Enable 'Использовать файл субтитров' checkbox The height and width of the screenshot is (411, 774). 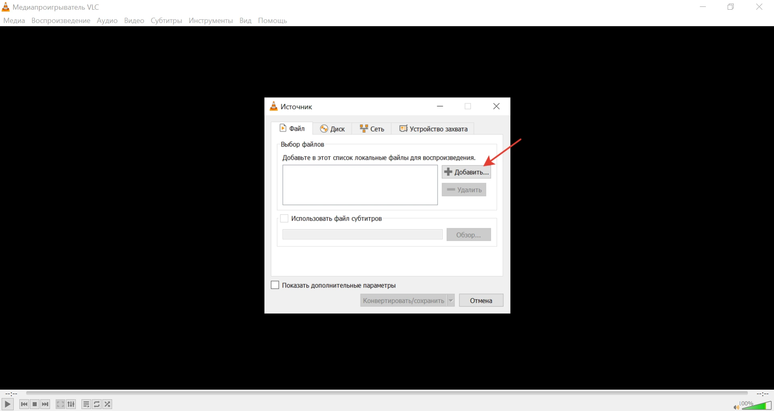click(x=284, y=219)
